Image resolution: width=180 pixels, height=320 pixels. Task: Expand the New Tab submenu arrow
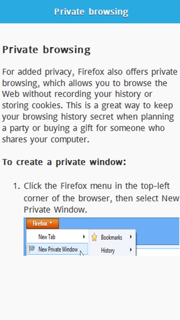tap(84, 237)
